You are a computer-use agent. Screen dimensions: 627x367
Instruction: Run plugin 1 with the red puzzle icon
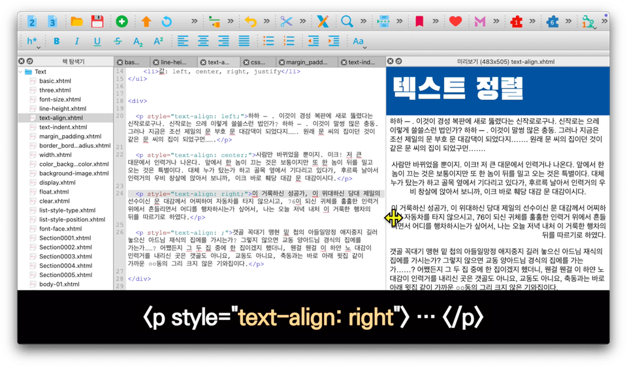coord(516,22)
